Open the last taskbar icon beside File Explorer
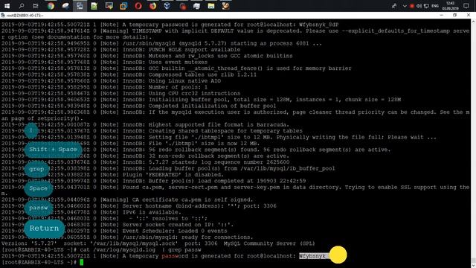Image resolution: width=476 pixels, height=268 pixels. (x=225, y=6)
